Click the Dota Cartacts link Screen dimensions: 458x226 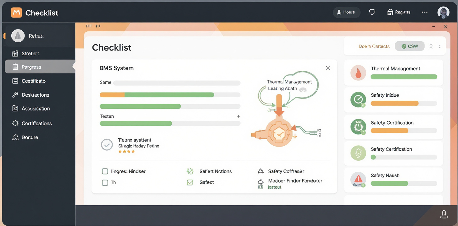pyautogui.click(x=374, y=46)
